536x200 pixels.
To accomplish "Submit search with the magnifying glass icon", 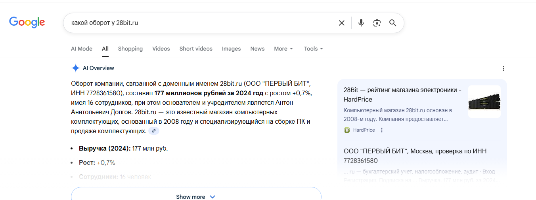I will [x=392, y=23].
